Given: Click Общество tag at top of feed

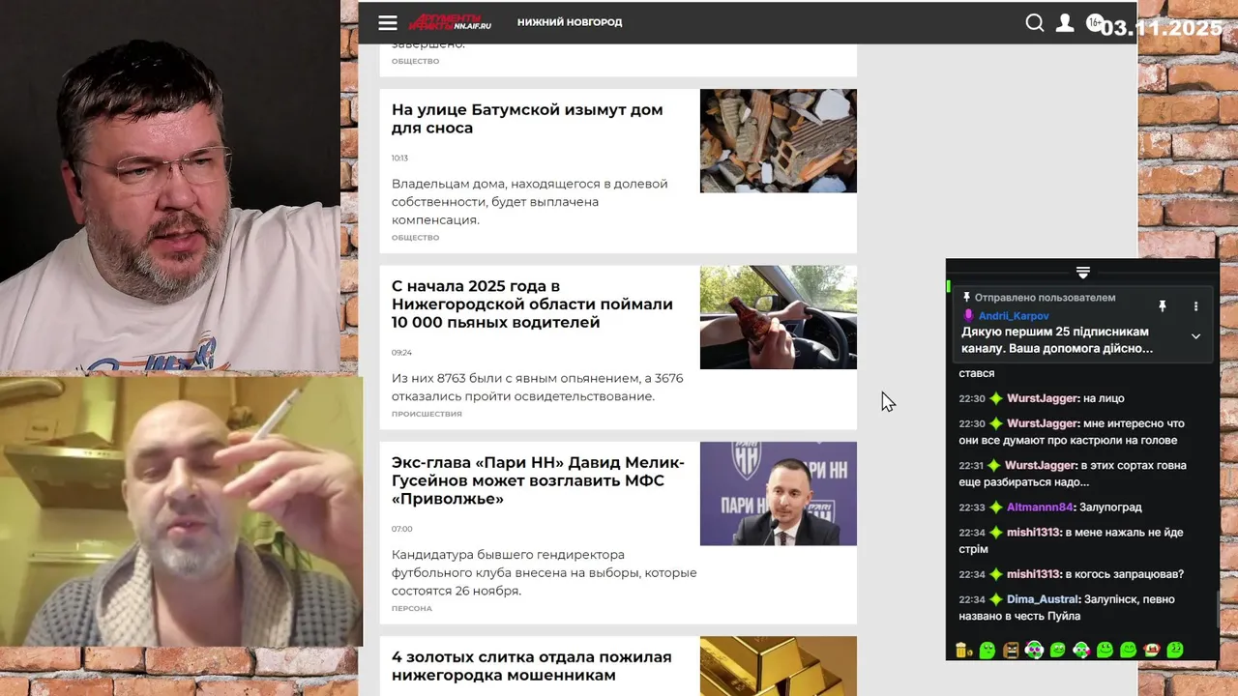Looking at the screenshot, I should point(415,61).
